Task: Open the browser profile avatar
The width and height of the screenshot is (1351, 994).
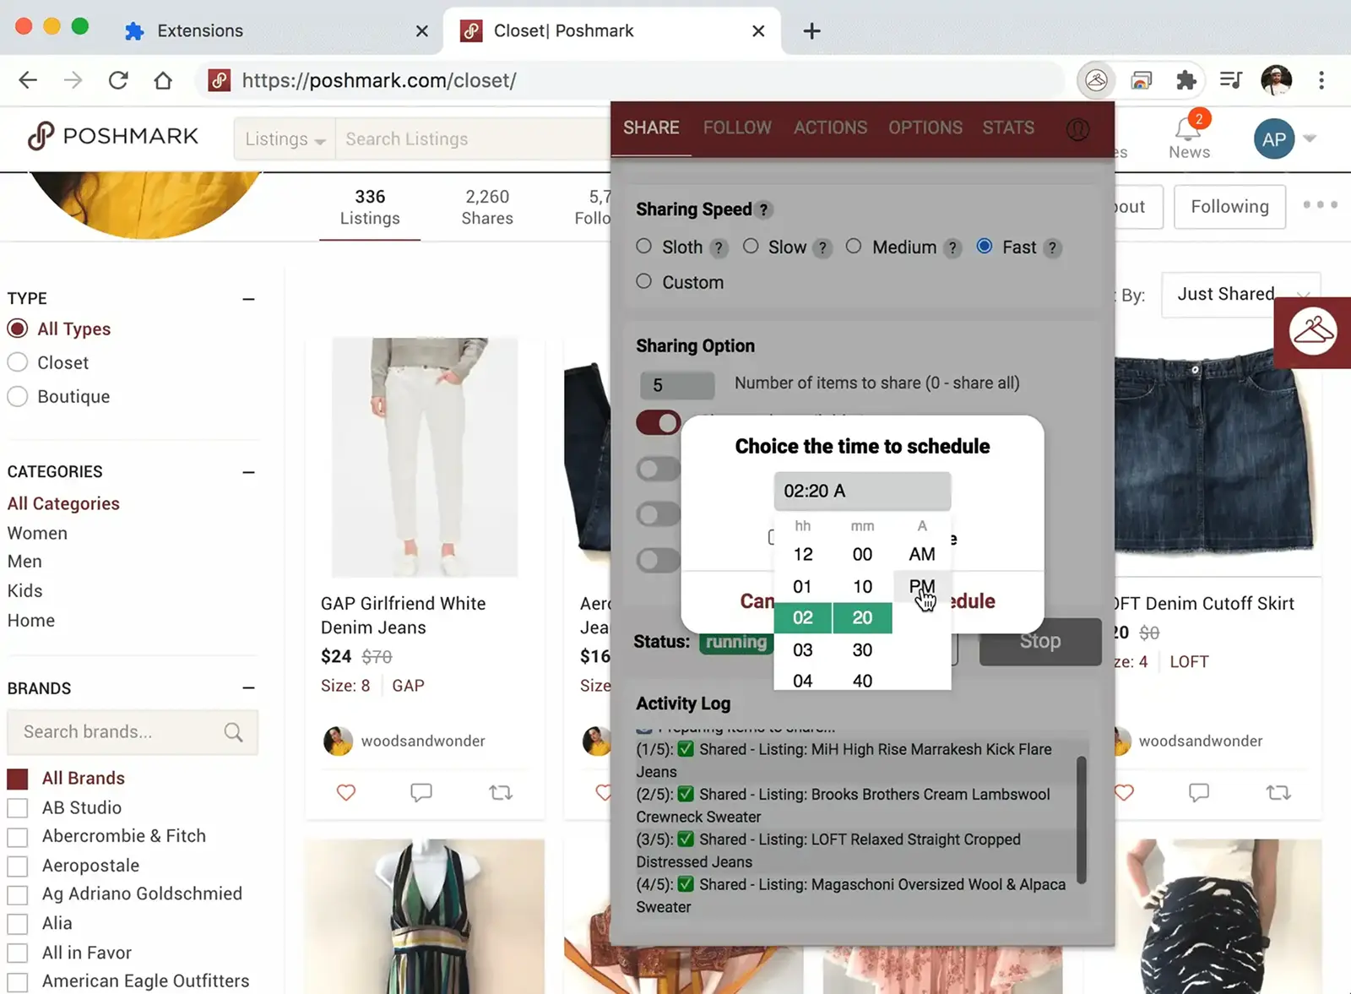Action: [1276, 80]
